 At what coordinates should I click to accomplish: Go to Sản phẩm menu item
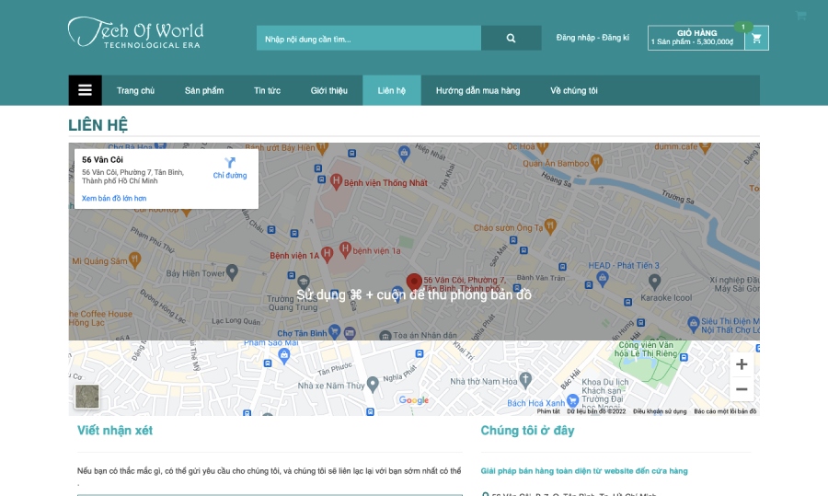[204, 90]
